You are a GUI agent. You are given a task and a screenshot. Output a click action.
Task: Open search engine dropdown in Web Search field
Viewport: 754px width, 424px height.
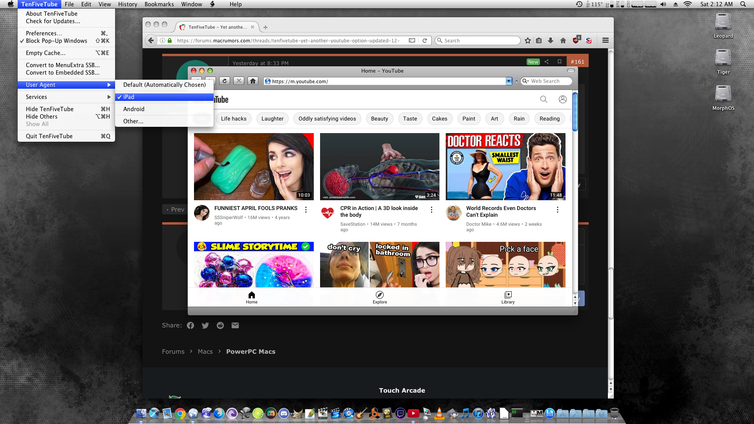(x=525, y=81)
